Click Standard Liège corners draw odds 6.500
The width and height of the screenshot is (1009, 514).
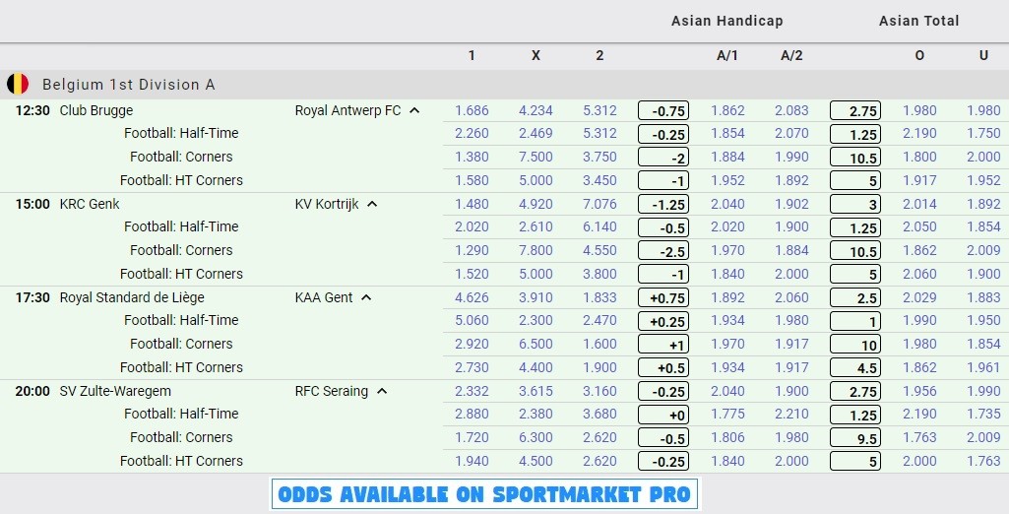(536, 345)
